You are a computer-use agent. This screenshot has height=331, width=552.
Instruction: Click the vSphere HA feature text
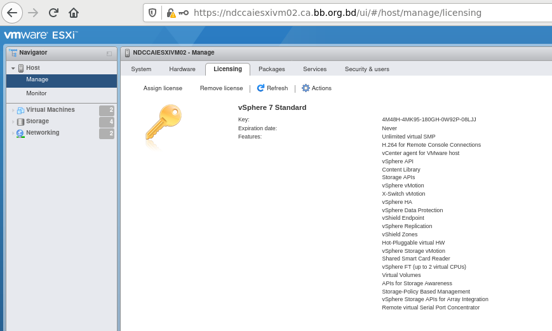(397, 202)
